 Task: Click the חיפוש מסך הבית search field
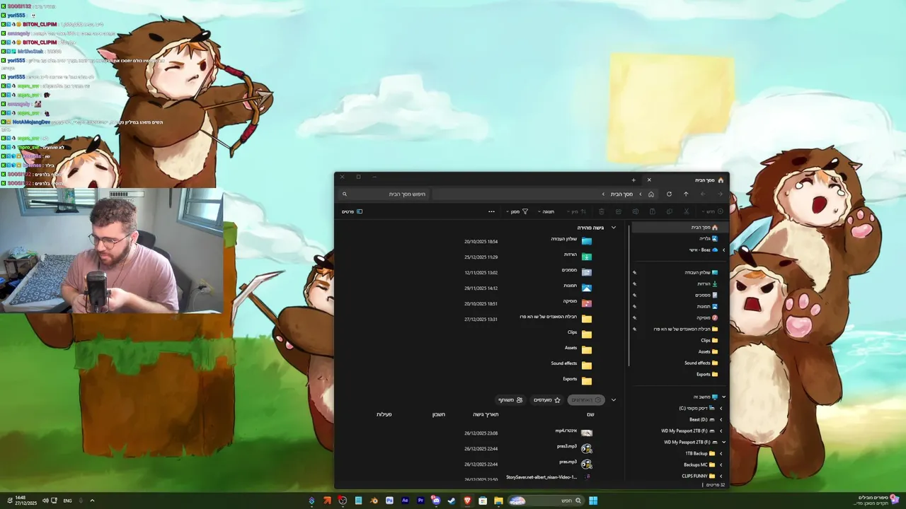click(x=384, y=194)
